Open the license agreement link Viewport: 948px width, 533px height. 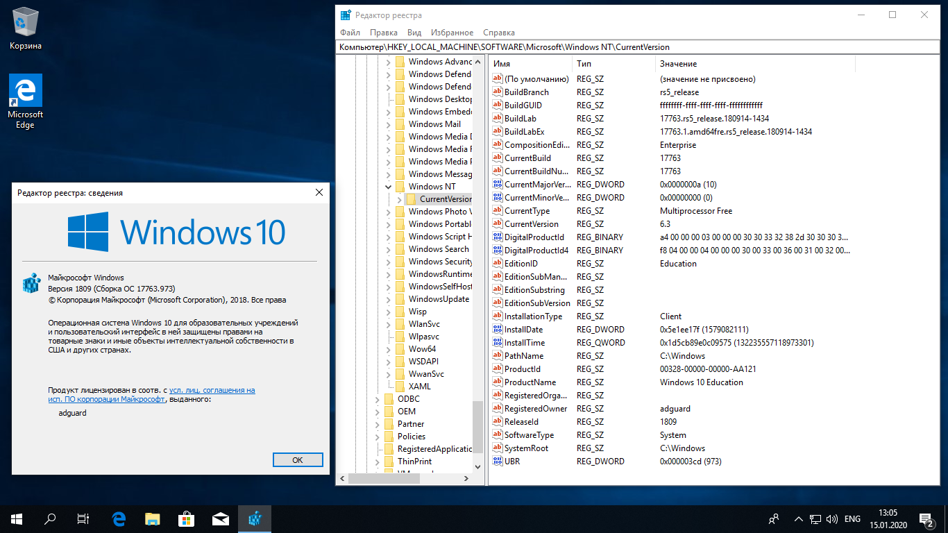151,395
